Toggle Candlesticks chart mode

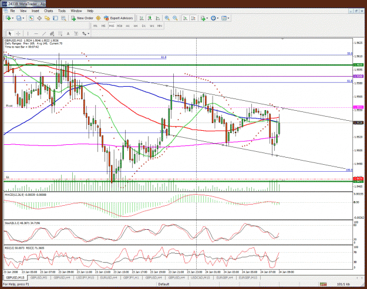[150, 18]
